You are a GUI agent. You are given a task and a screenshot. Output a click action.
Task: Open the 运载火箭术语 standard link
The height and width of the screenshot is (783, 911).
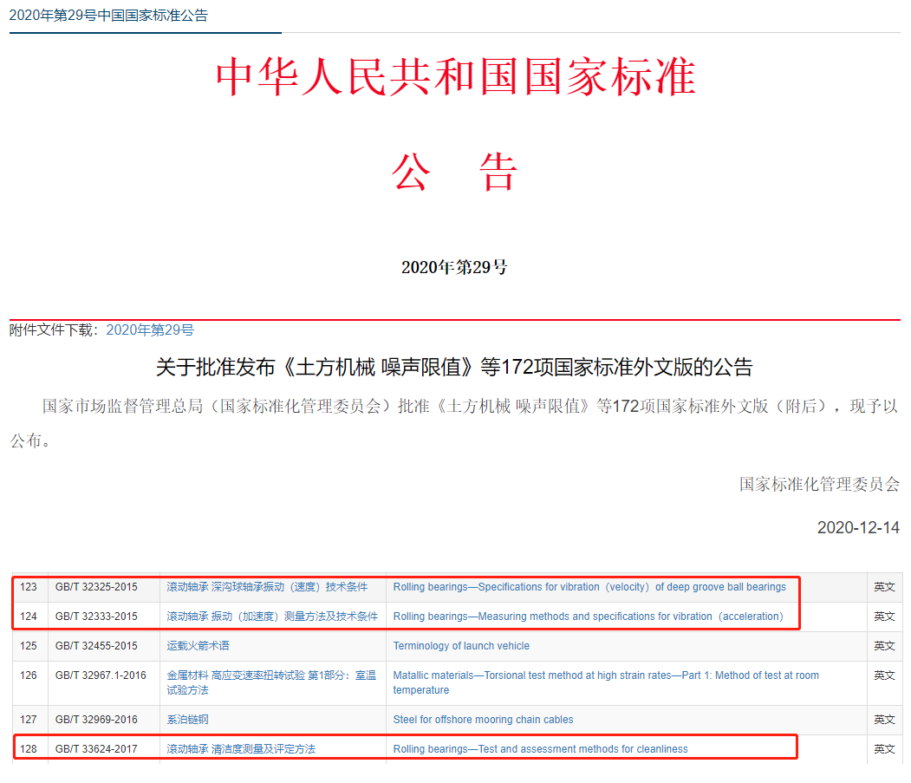(198, 646)
